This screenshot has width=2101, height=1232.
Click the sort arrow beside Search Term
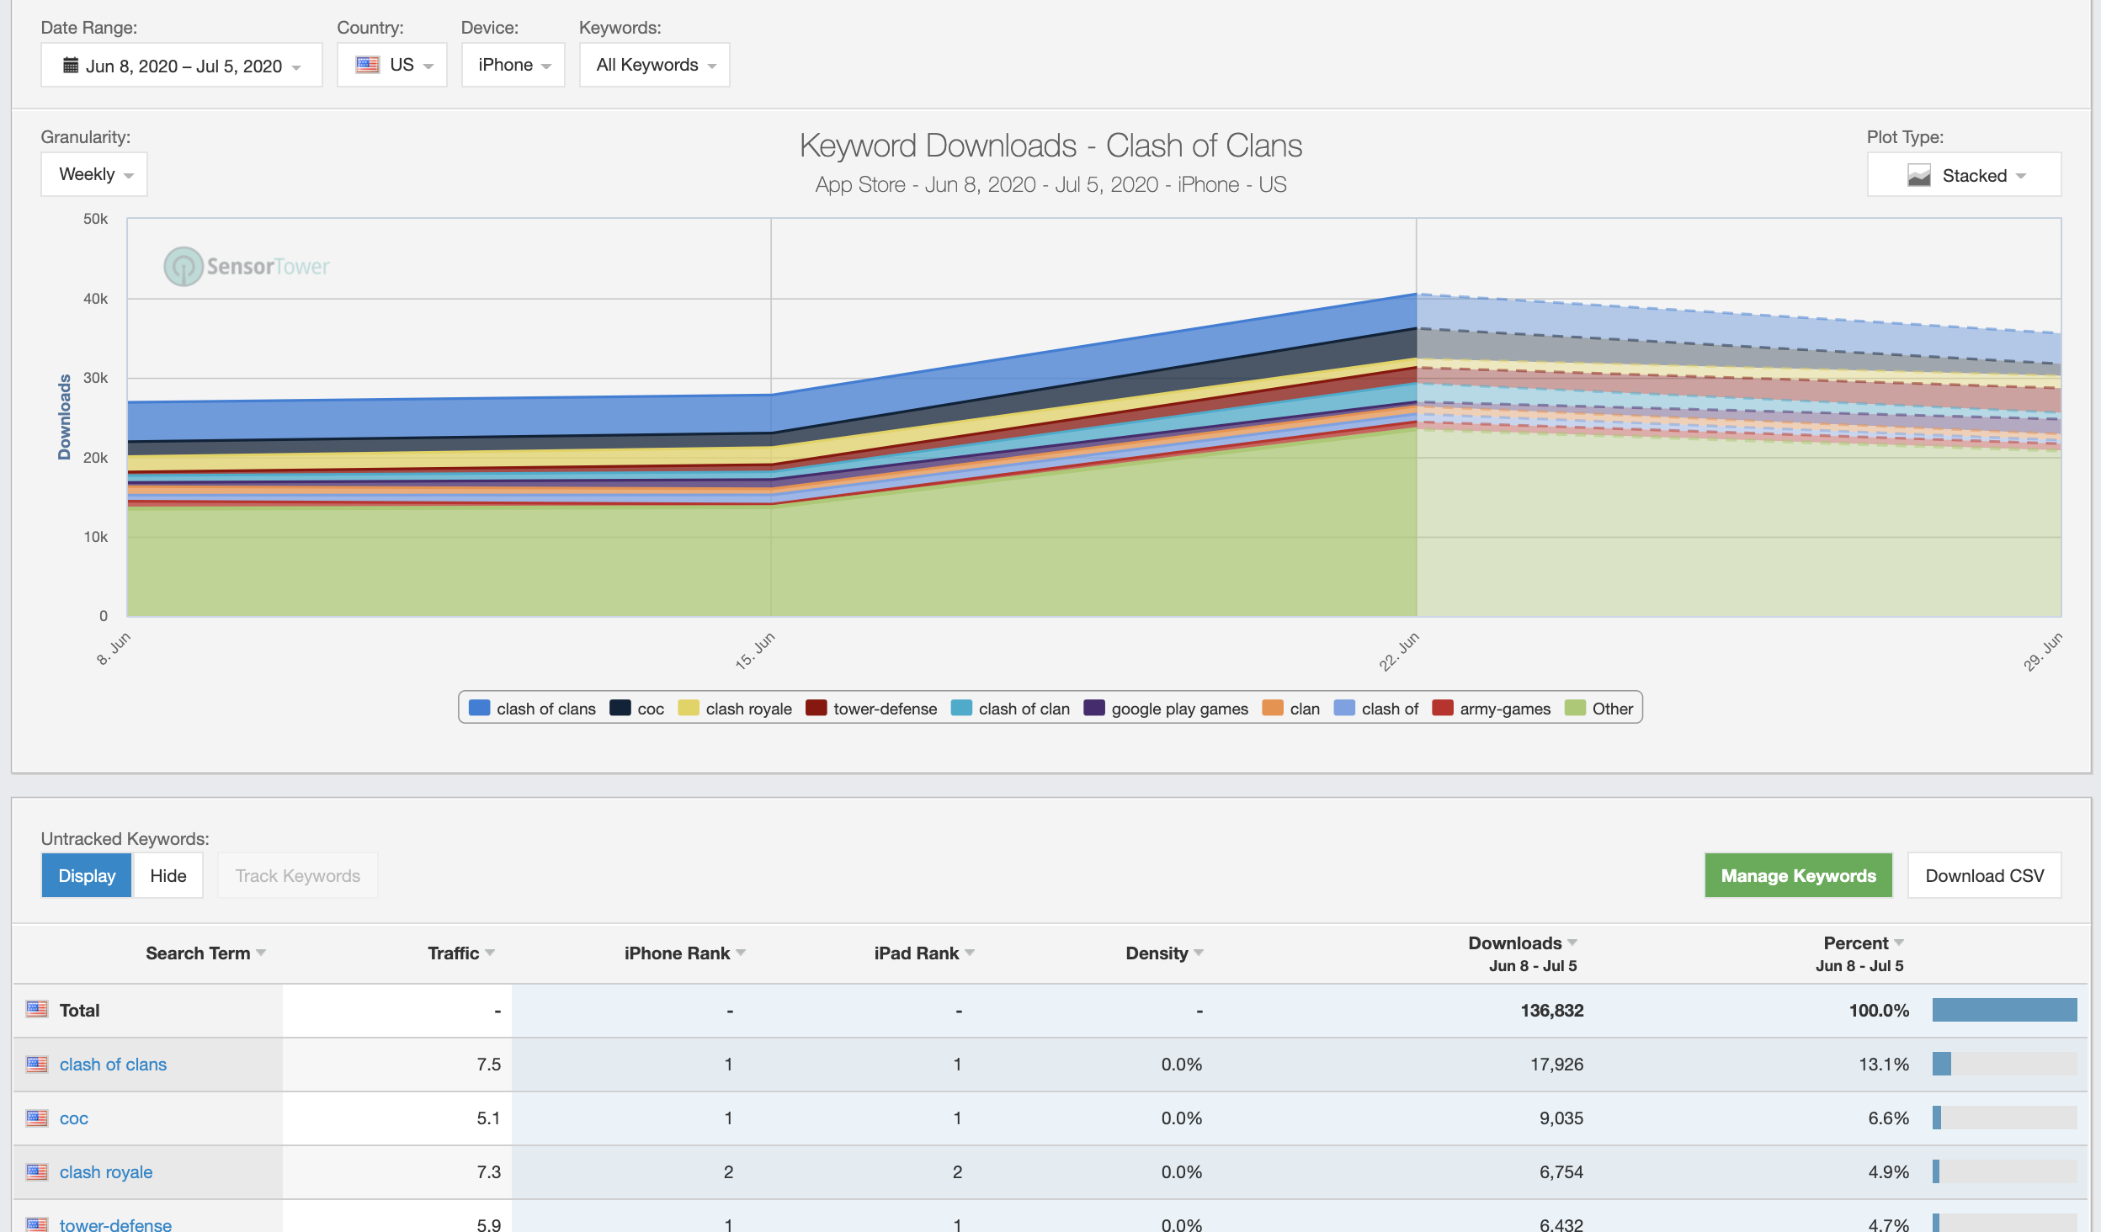261,953
